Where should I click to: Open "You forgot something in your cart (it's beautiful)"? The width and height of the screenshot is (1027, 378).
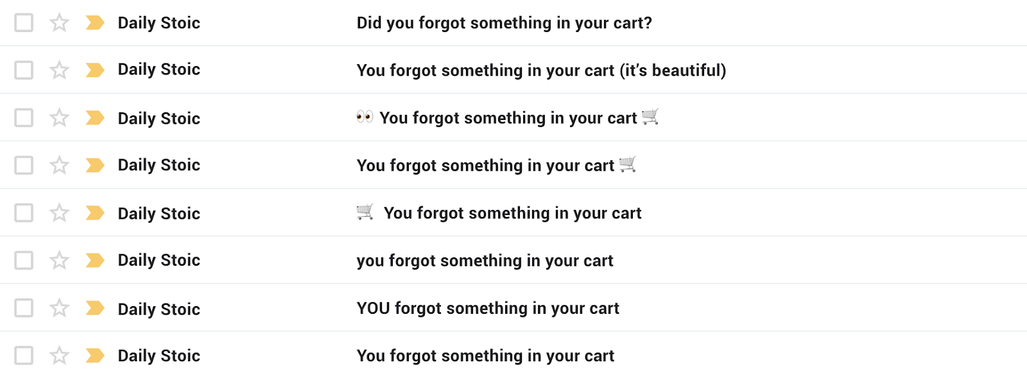542,70
